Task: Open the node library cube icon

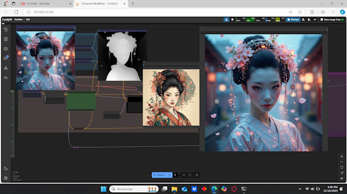Action: click(6, 49)
